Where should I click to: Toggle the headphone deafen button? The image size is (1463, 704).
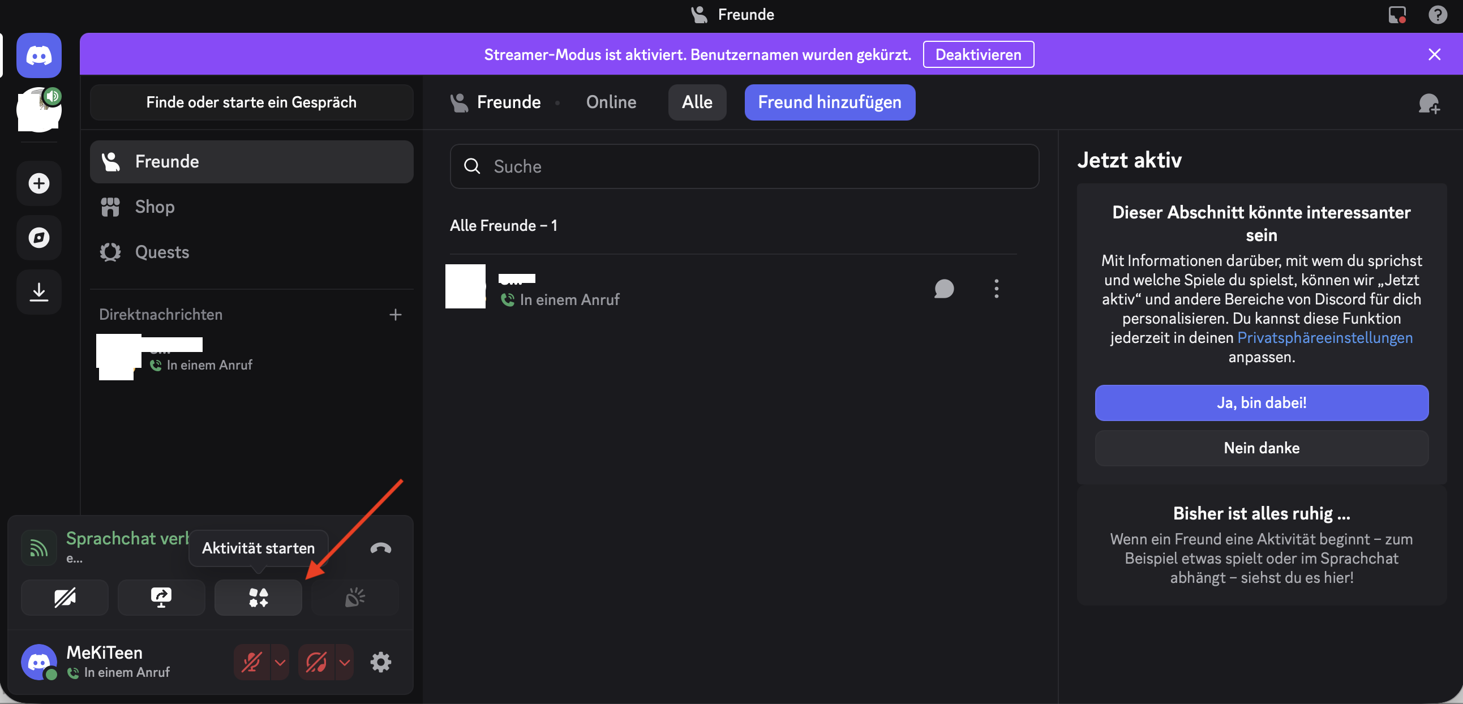[316, 662]
